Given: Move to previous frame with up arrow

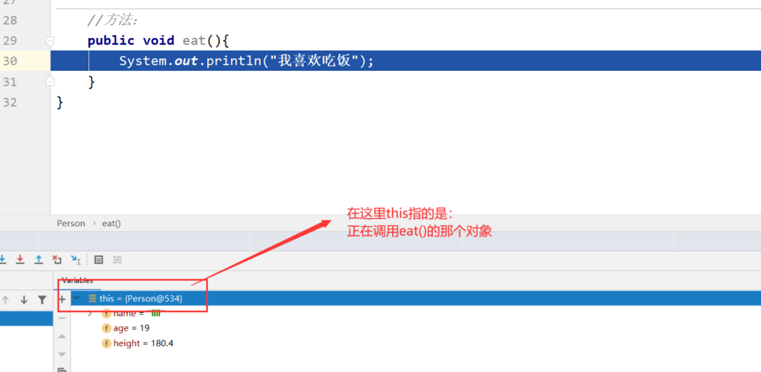Looking at the screenshot, I should 6,300.
